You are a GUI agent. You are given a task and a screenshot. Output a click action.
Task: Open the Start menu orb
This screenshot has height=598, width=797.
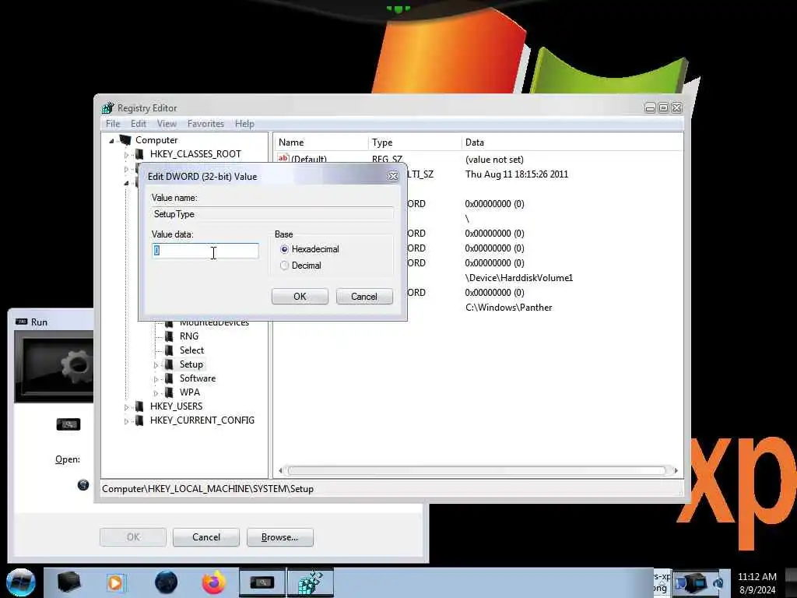(x=21, y=582)
